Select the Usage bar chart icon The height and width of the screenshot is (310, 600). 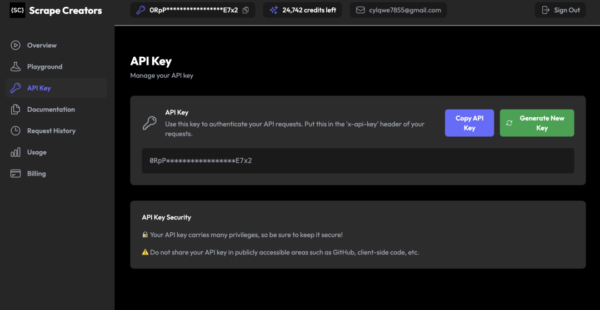(x=16, y=152)
